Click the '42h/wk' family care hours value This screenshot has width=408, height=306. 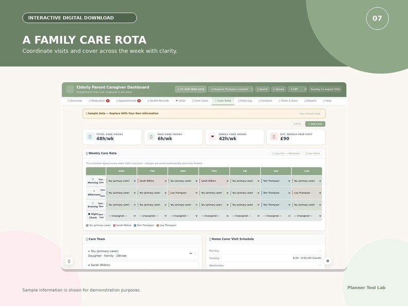[x=228, y=139]
